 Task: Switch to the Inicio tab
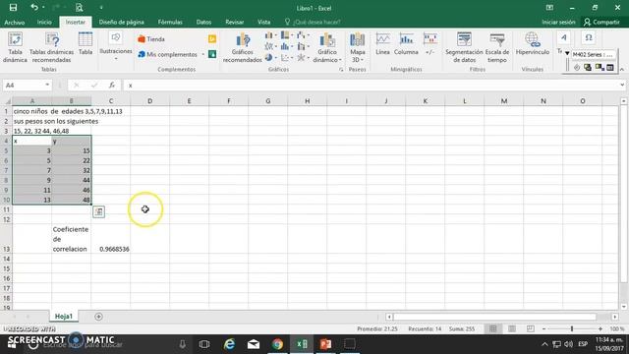pos(44,22)
